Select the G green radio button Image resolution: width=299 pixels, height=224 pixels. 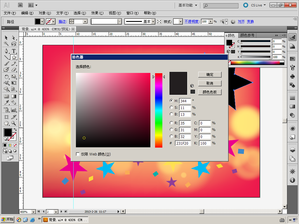pyautogui.click(x=171, y=129)
